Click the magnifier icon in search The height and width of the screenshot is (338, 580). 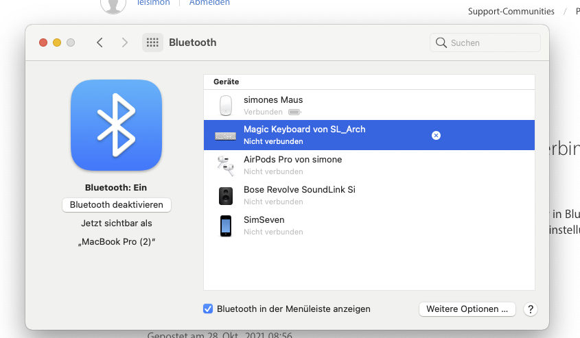441,43
